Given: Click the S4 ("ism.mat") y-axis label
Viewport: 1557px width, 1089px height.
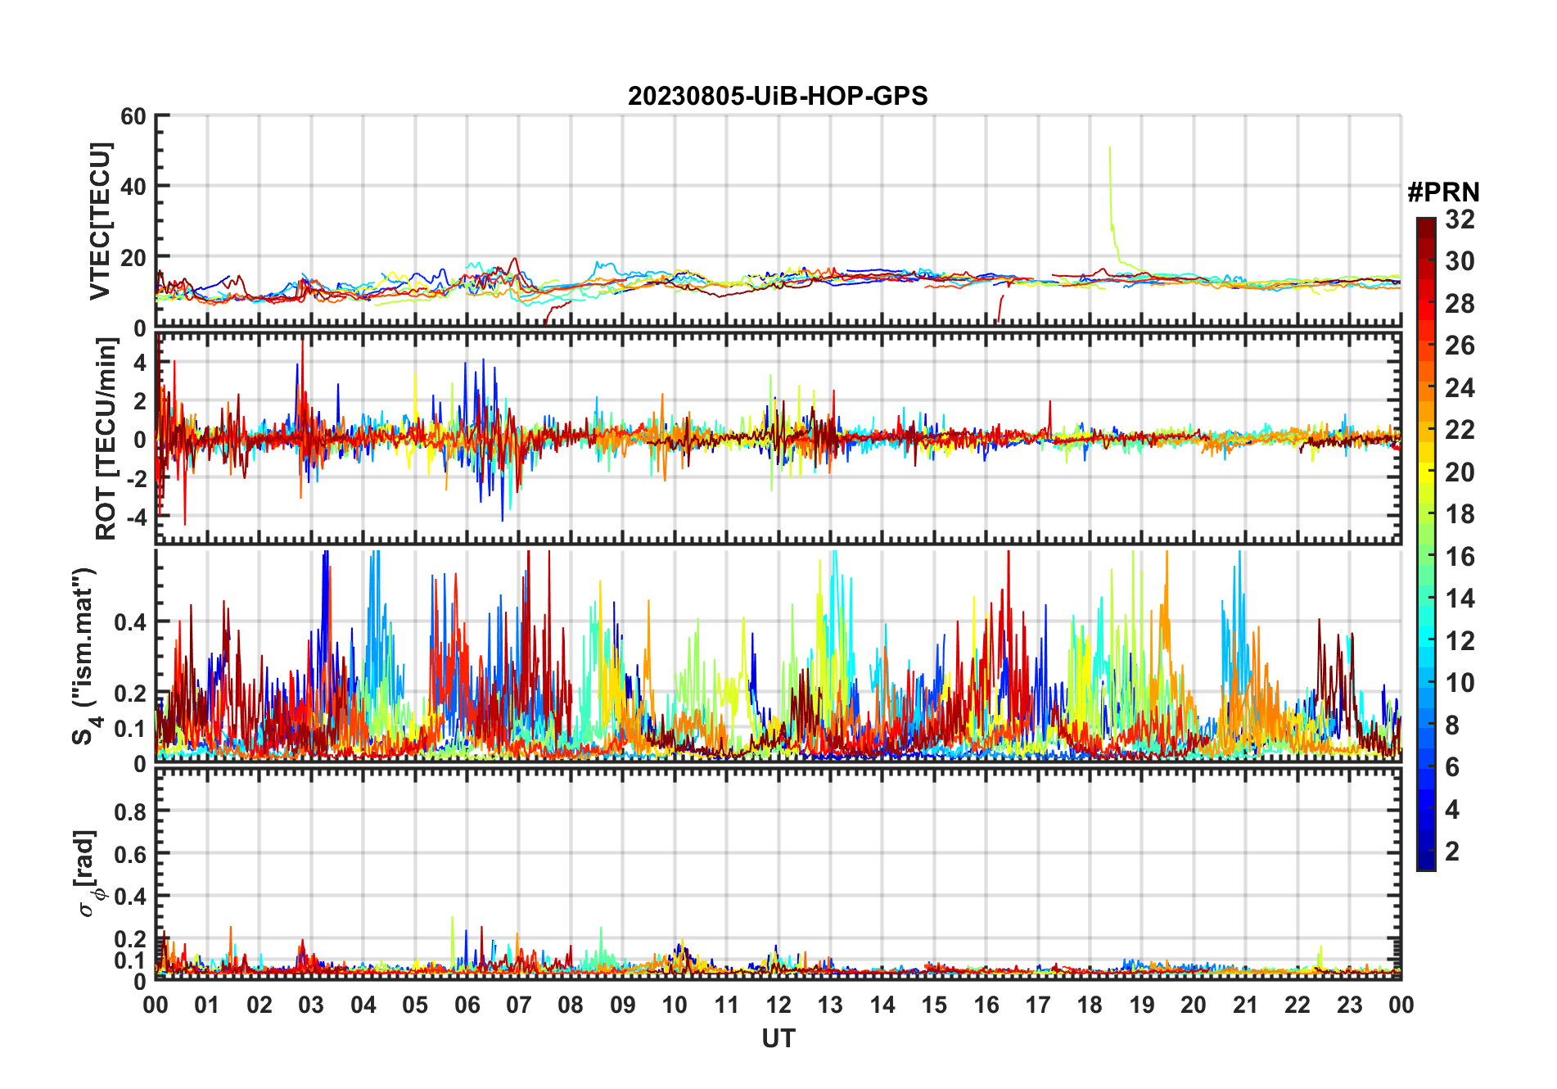Looking at the screenshot, I should click(x=87, y=656).
